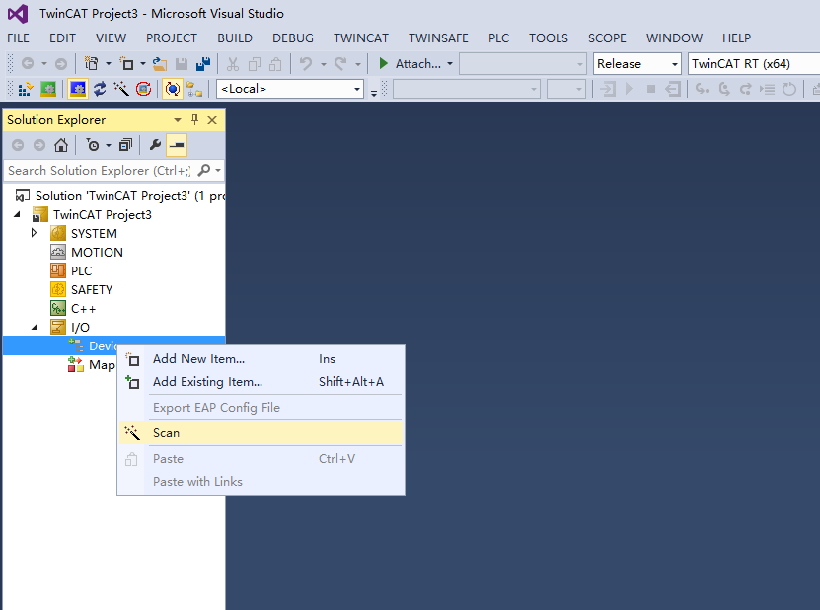Click the Properties wrench icon in Solution Explorer
Screen dimensions: 820x610
click(x=155, y=145)
